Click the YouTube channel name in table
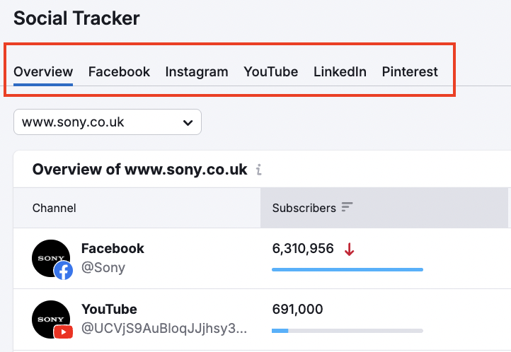The height and width of the screenshot is (352, 511). [x=109, y=309]
